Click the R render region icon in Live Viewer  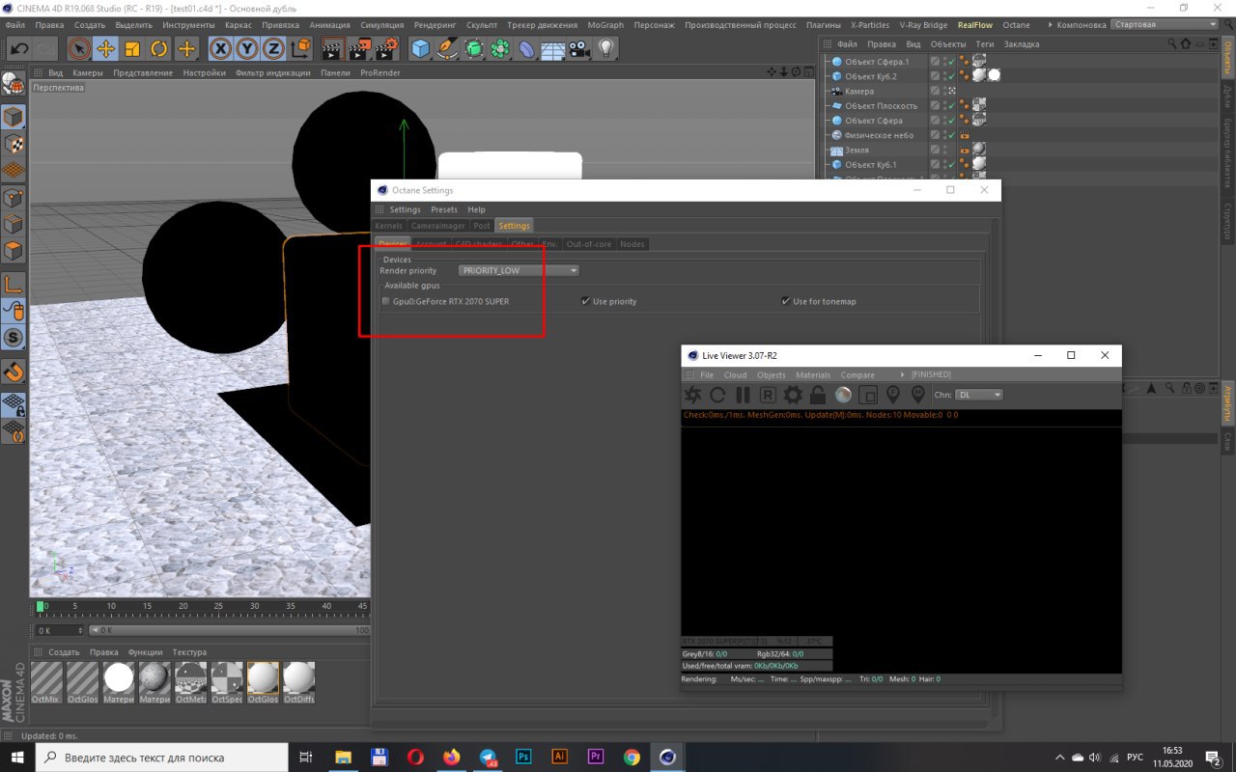coord(768,395)
